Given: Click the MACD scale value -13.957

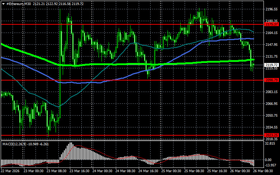Looking at the screenshot, I should pyautogui.click(x=271, y=165).
